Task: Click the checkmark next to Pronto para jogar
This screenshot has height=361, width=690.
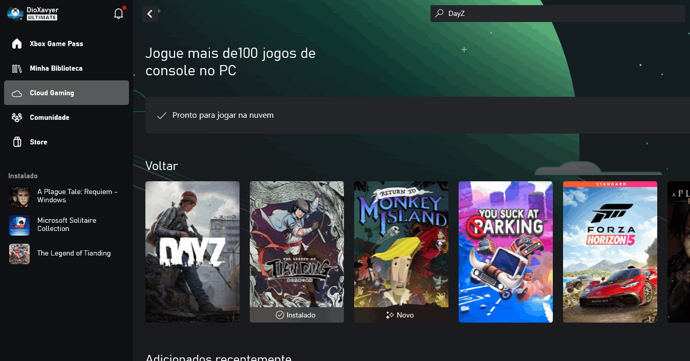Action: pyautogui.click(x=162, y=116)
